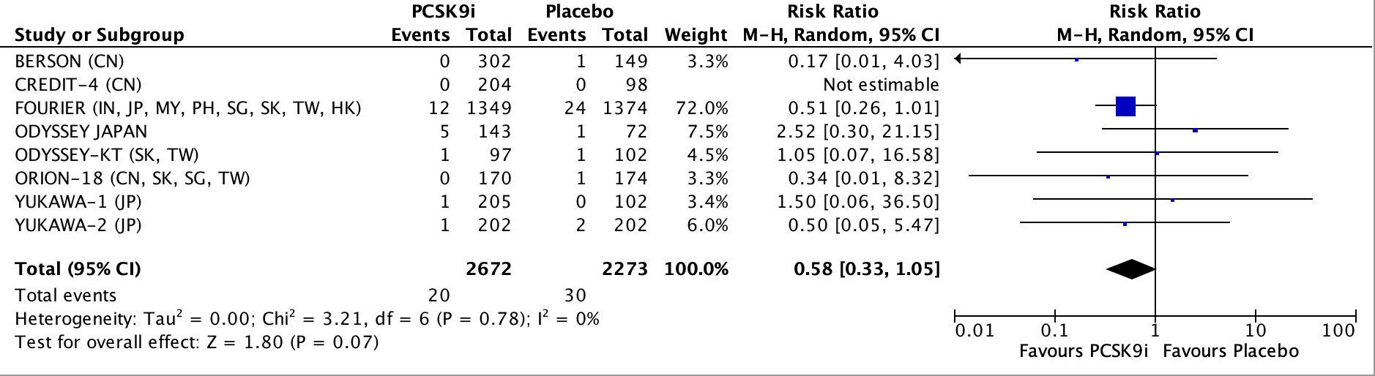Select the CREDIT-4 (CN) study label

pyautogui.click(x=78, y=85)
